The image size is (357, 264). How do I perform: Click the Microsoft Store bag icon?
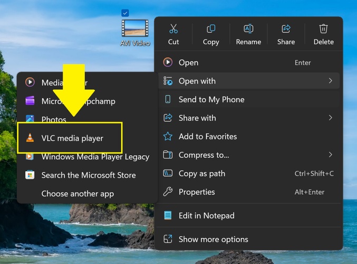coord(30,175)
